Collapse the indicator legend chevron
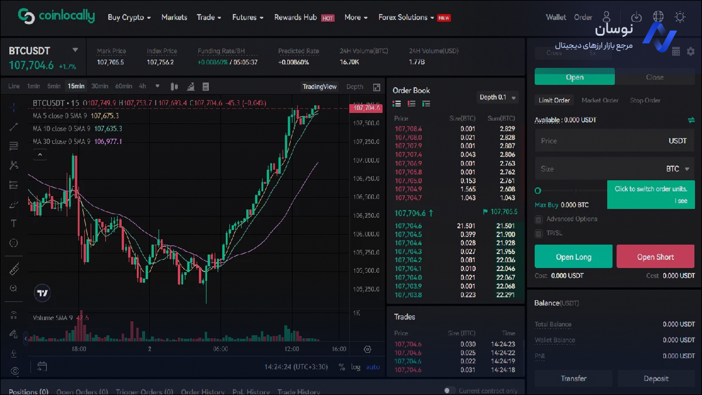 [39, 154]
